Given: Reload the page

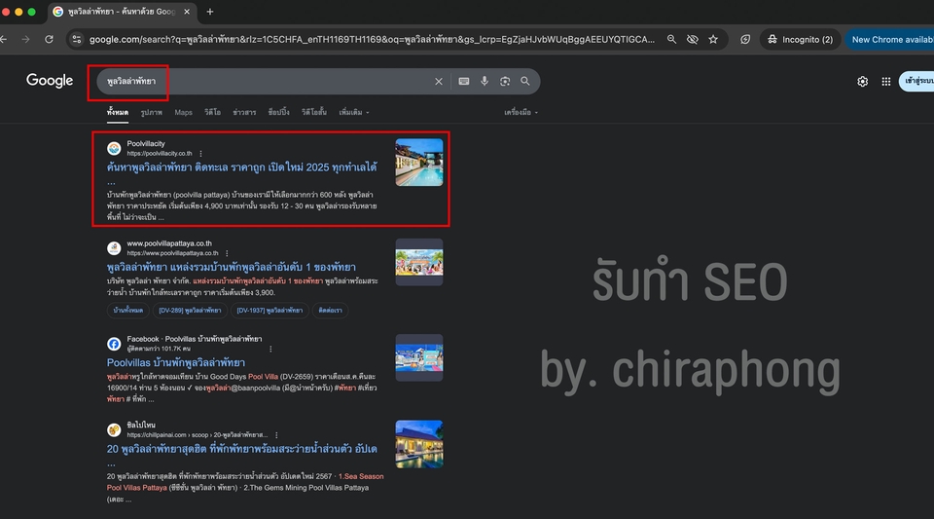Looking at the screenshot, I should 49,39.
